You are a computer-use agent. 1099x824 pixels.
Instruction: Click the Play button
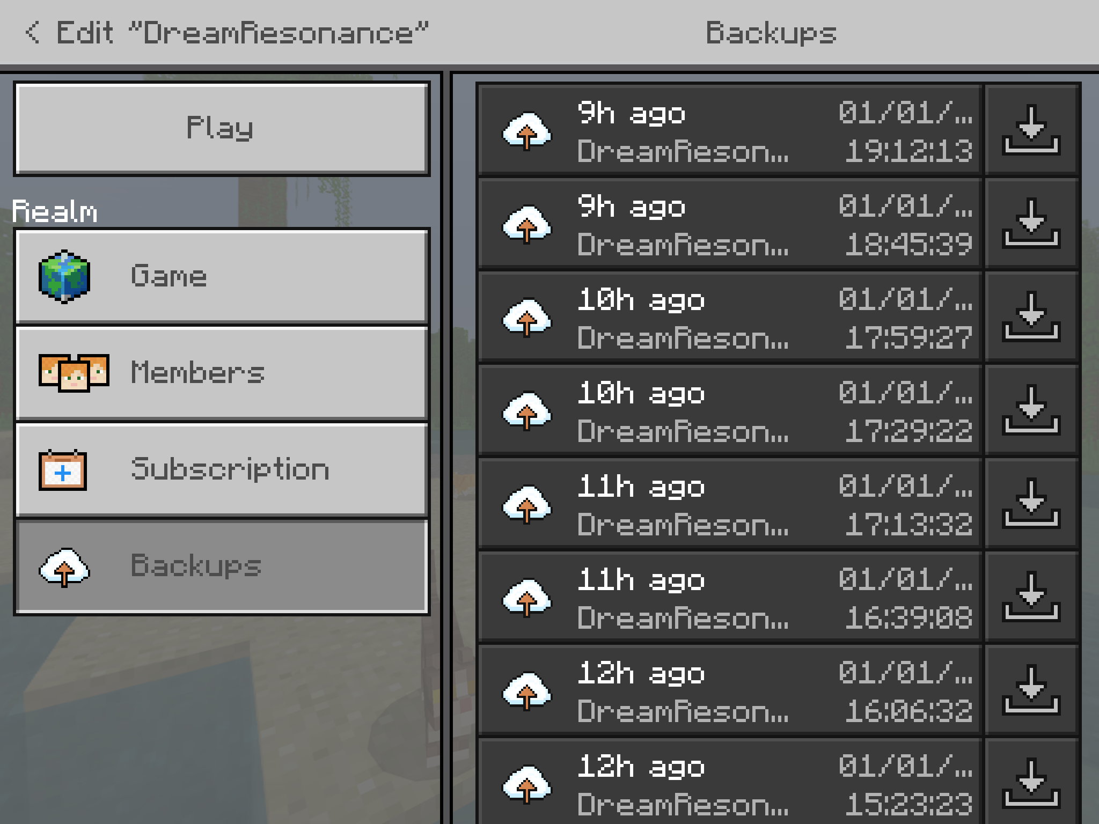pyautogui.click(x=222, y=129)
